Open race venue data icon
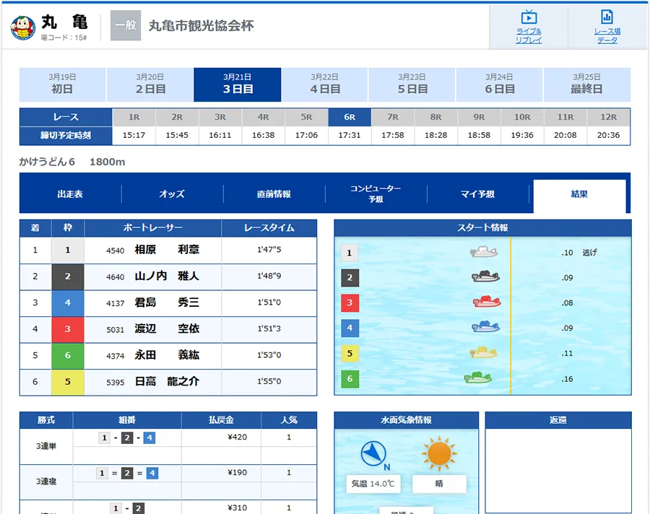650x514 pixels. [x=607, y=17]
